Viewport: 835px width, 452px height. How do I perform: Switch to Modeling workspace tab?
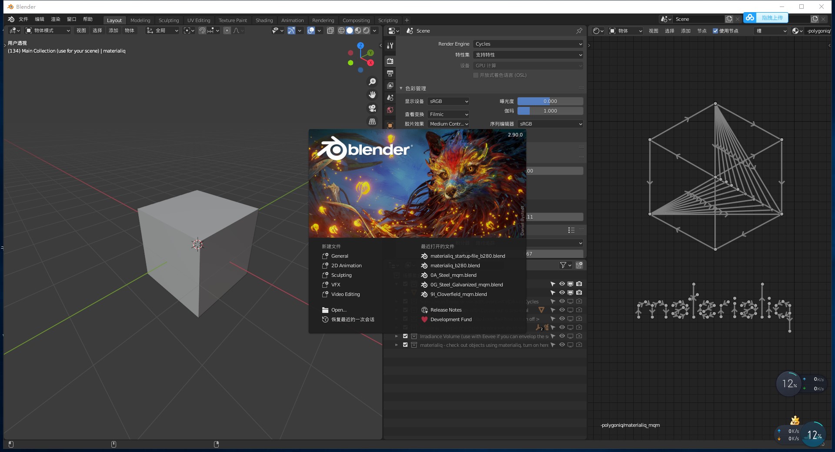(x=140, y=20)
